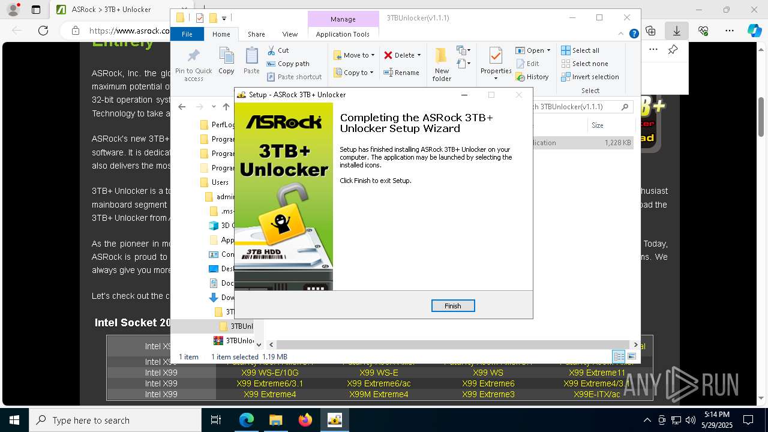Click the Up arrow in Explorer navigation
Viewport: 768px width, 432px height.
tap(226, 107)
